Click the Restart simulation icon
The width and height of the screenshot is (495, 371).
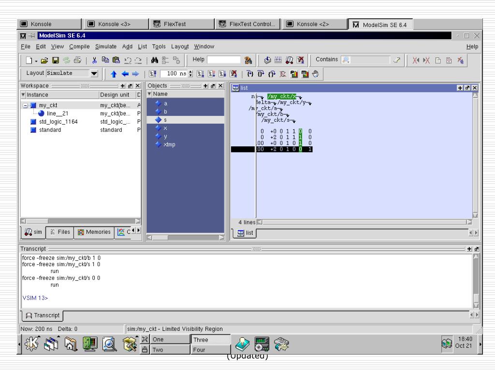(153, 74)
